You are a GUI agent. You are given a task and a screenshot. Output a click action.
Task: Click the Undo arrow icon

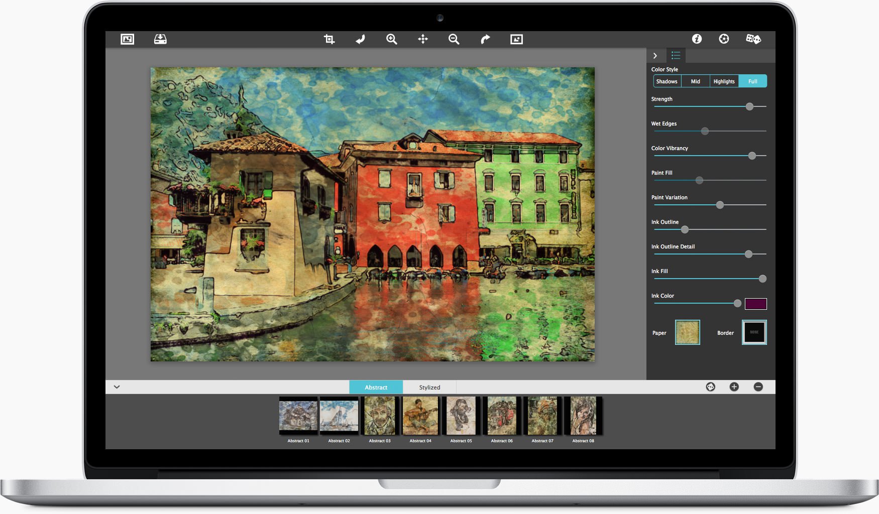point(360,39)
